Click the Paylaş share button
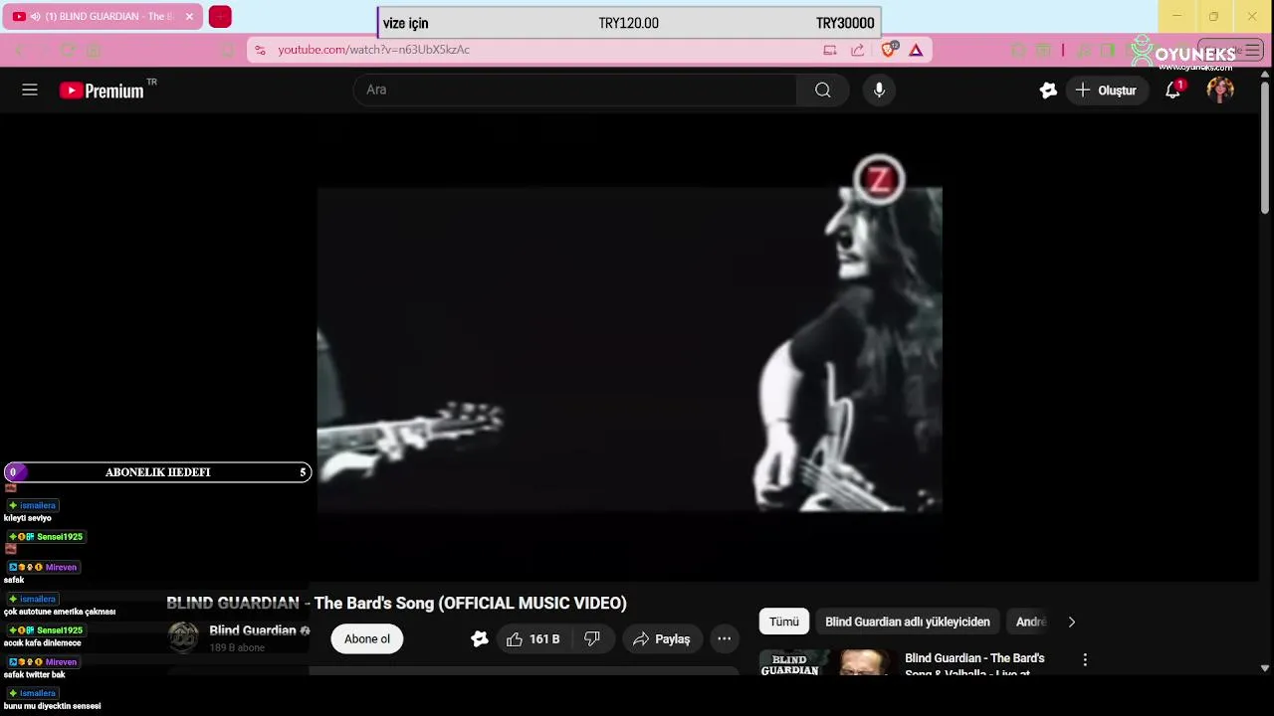The height and width of the screenshot is (716, 1274). pos(662,639)
